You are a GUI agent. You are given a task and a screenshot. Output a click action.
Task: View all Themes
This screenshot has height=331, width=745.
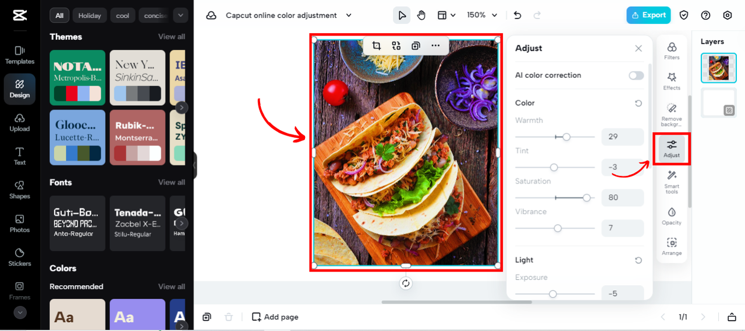point(172,37)
